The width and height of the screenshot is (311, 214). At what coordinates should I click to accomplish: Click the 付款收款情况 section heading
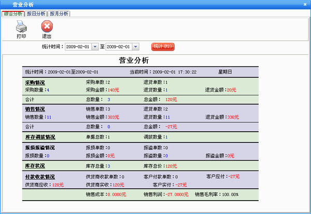pos(40,177)
